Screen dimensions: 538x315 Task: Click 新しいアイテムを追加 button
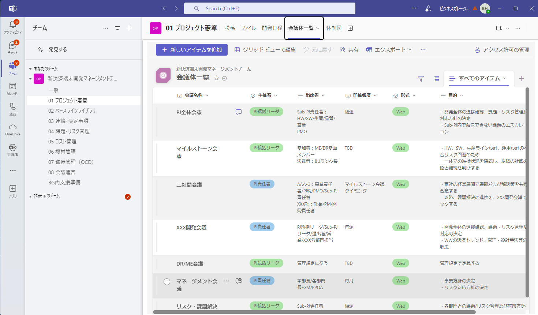point(192,50)
